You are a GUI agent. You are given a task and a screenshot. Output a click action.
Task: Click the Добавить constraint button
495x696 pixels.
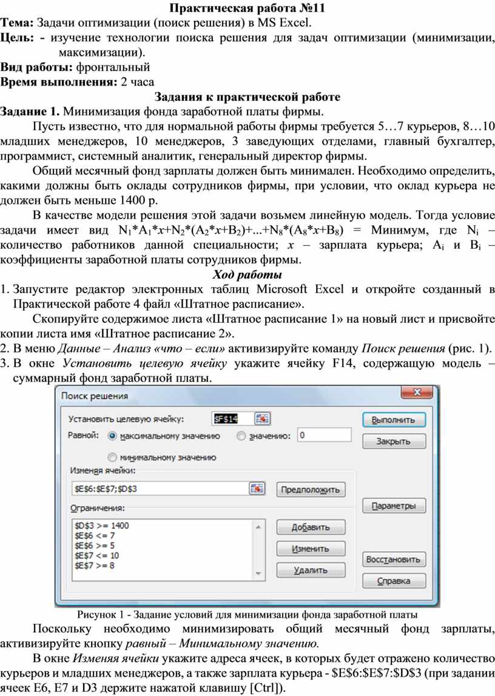point(311,527)
